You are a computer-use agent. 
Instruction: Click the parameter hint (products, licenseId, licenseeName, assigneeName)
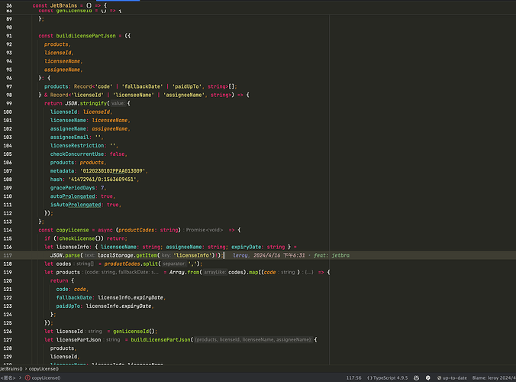[x=253, y=339]
